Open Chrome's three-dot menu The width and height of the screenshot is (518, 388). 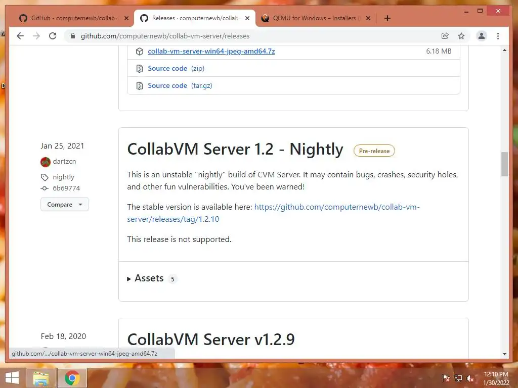coord(498,36)
